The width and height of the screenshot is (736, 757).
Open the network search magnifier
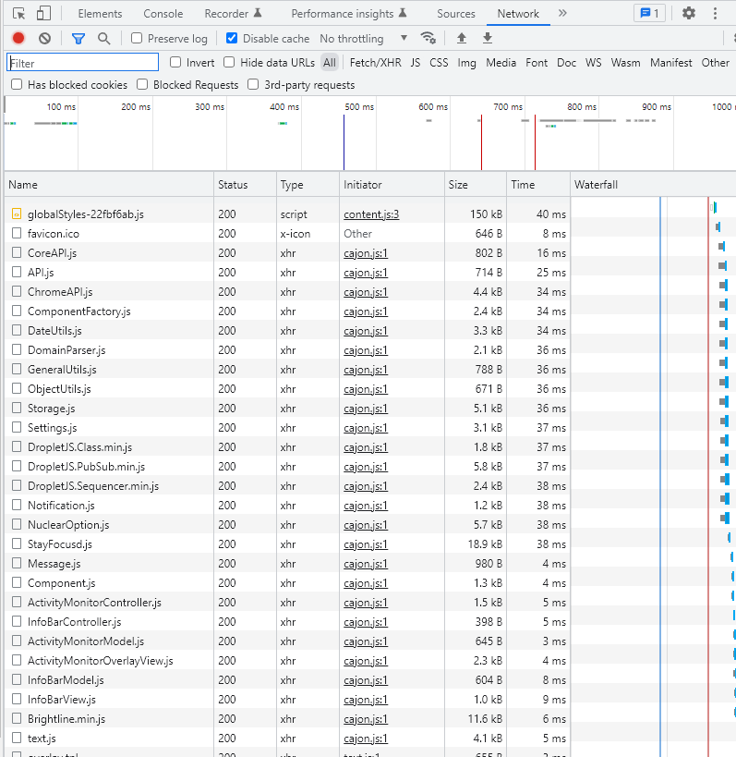pyautogui.click(x=103, y=38)
